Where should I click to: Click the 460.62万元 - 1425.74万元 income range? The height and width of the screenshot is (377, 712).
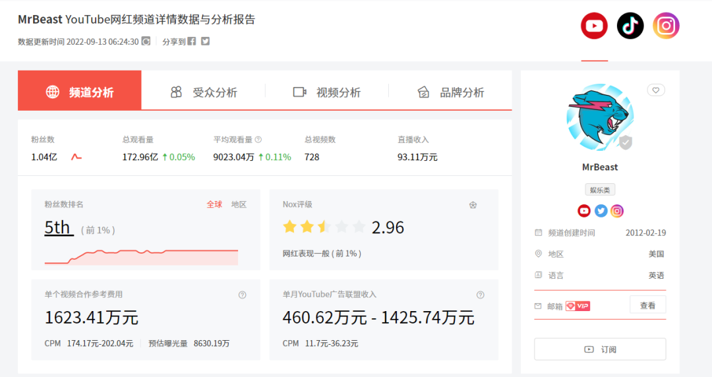tap(378, 318)
